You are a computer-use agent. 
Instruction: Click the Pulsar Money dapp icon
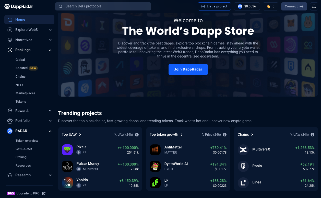(x=67, y=166)
